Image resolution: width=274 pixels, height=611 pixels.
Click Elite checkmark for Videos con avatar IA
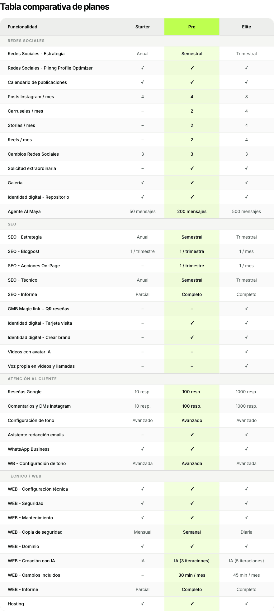tap(246, 352)
